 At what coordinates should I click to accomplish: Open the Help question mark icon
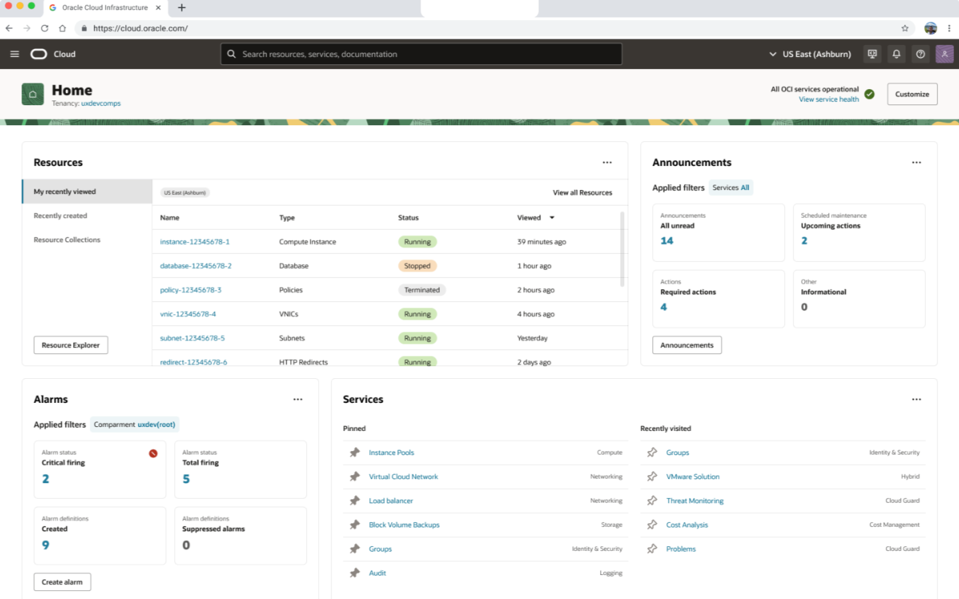[x=920, y=54]
